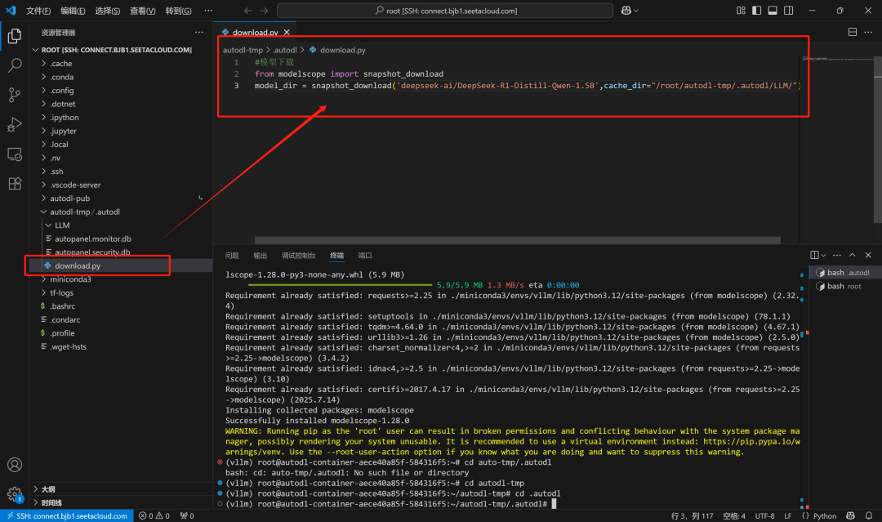Close the terminal panel
882x522 pixels.
[x=868, y=256]
